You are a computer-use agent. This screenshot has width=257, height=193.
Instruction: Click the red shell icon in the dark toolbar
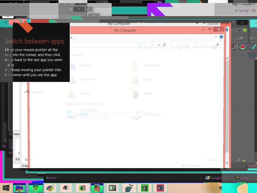(243, 47)
